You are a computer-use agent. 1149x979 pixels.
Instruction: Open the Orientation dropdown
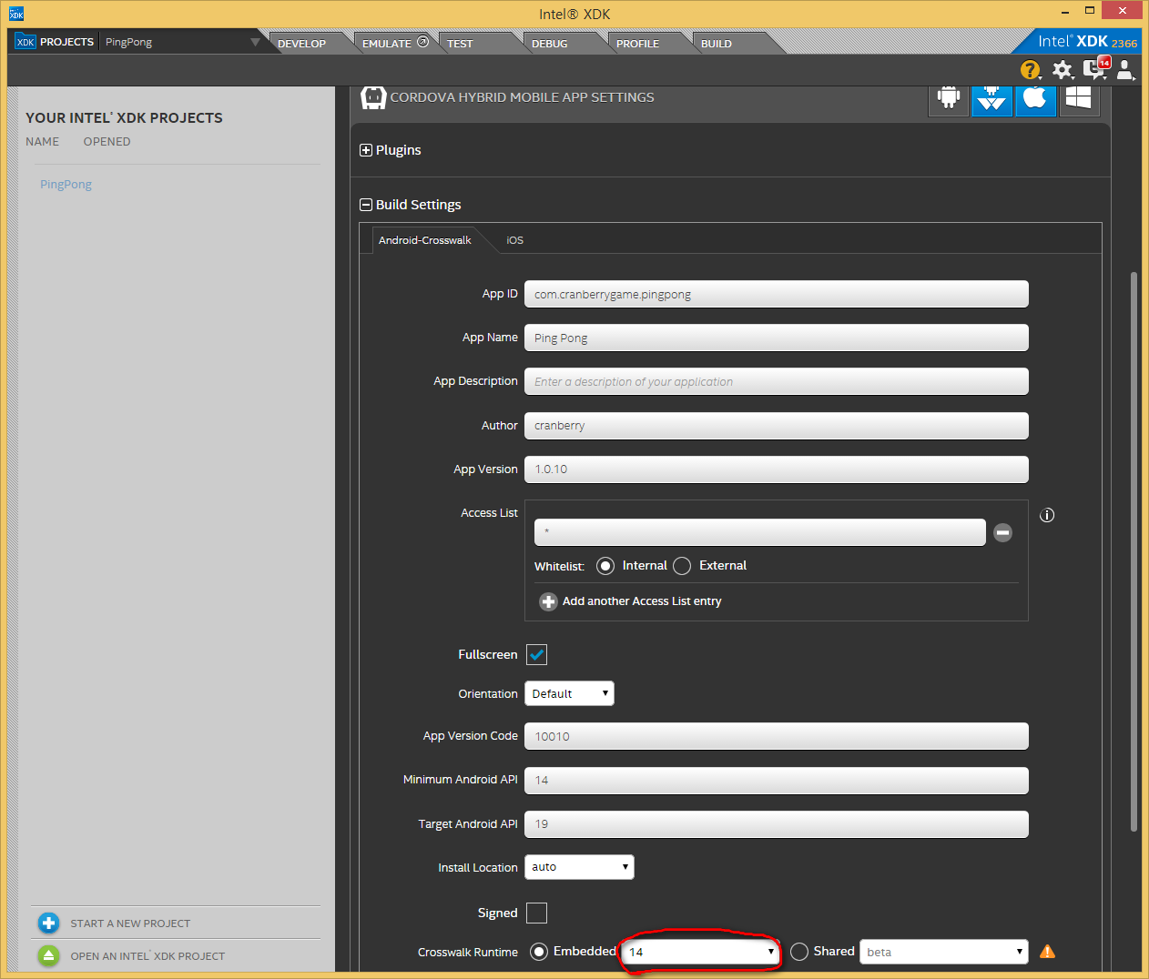(569, 693)
